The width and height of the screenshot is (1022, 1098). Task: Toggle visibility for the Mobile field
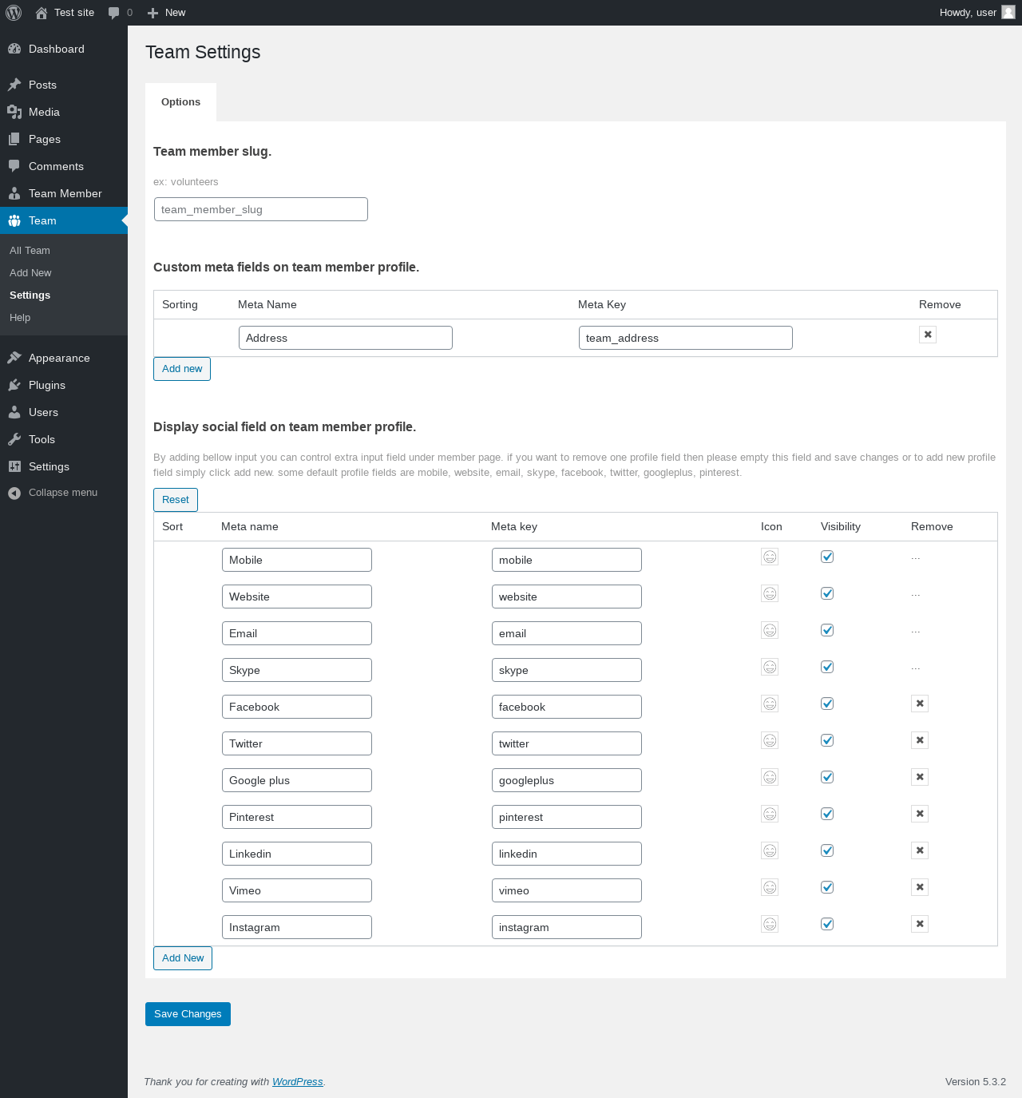coord(827,557)
